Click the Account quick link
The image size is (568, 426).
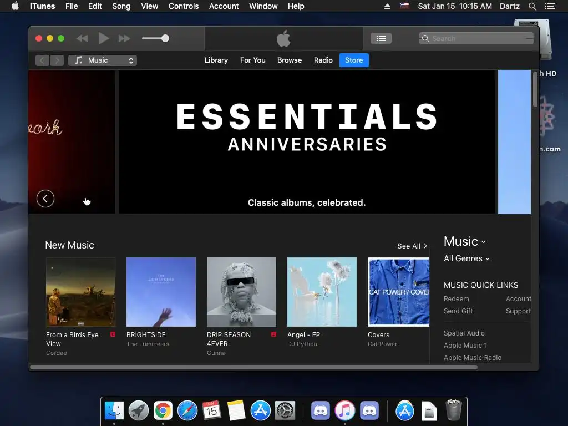pos(519,299)
